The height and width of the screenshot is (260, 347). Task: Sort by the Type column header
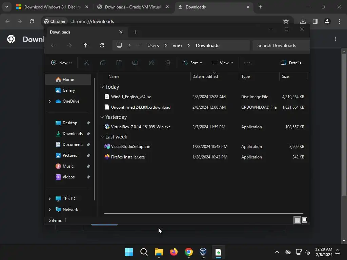click(x=245, y=76)
